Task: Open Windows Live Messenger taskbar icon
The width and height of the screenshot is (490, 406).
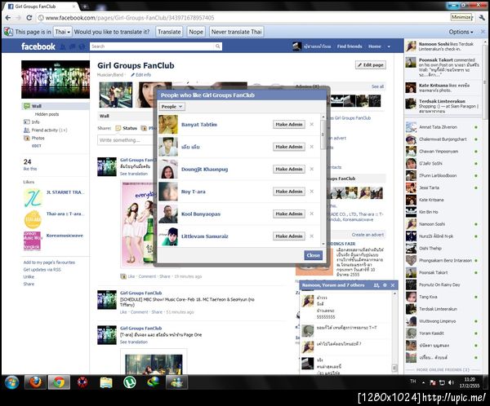Action: coord(176,382)
